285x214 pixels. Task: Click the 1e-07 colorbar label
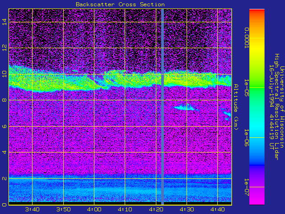tap(246, 187)
